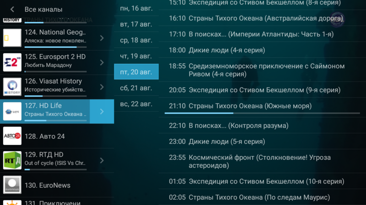The width and height of the screenshot is (366, 205).
Task: Open 01:05 Экспедиция со Стивом Бекшеллом (10-я серия)
Action: point(262,181)
